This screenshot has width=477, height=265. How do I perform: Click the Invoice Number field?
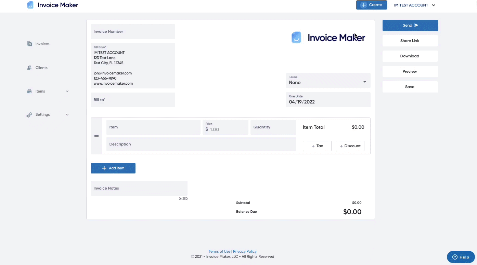pos(133,31)
